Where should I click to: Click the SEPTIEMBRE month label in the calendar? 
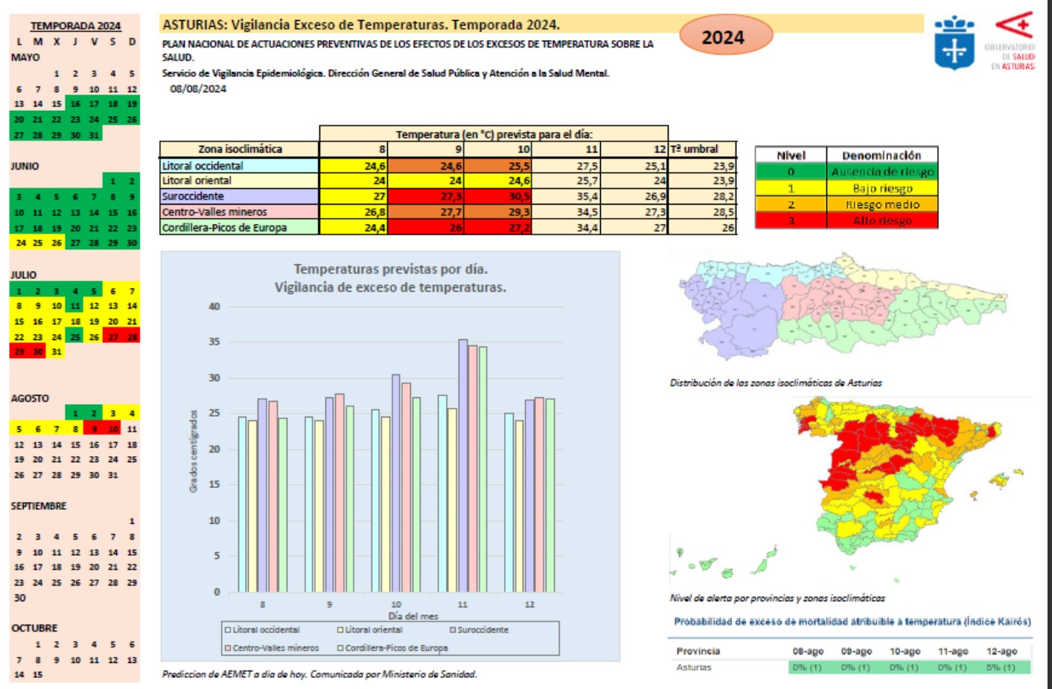click(x=39, y=506)
